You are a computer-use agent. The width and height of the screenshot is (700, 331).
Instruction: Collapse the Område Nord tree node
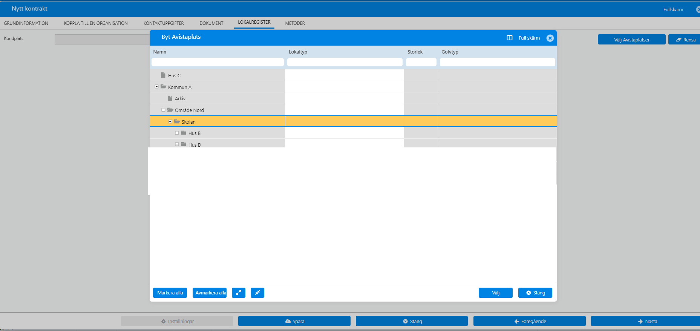(163, 110)
